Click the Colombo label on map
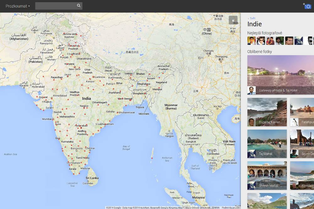 88,183
